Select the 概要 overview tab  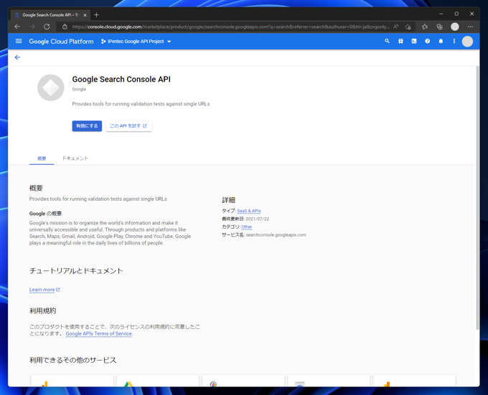click(42, 158)
